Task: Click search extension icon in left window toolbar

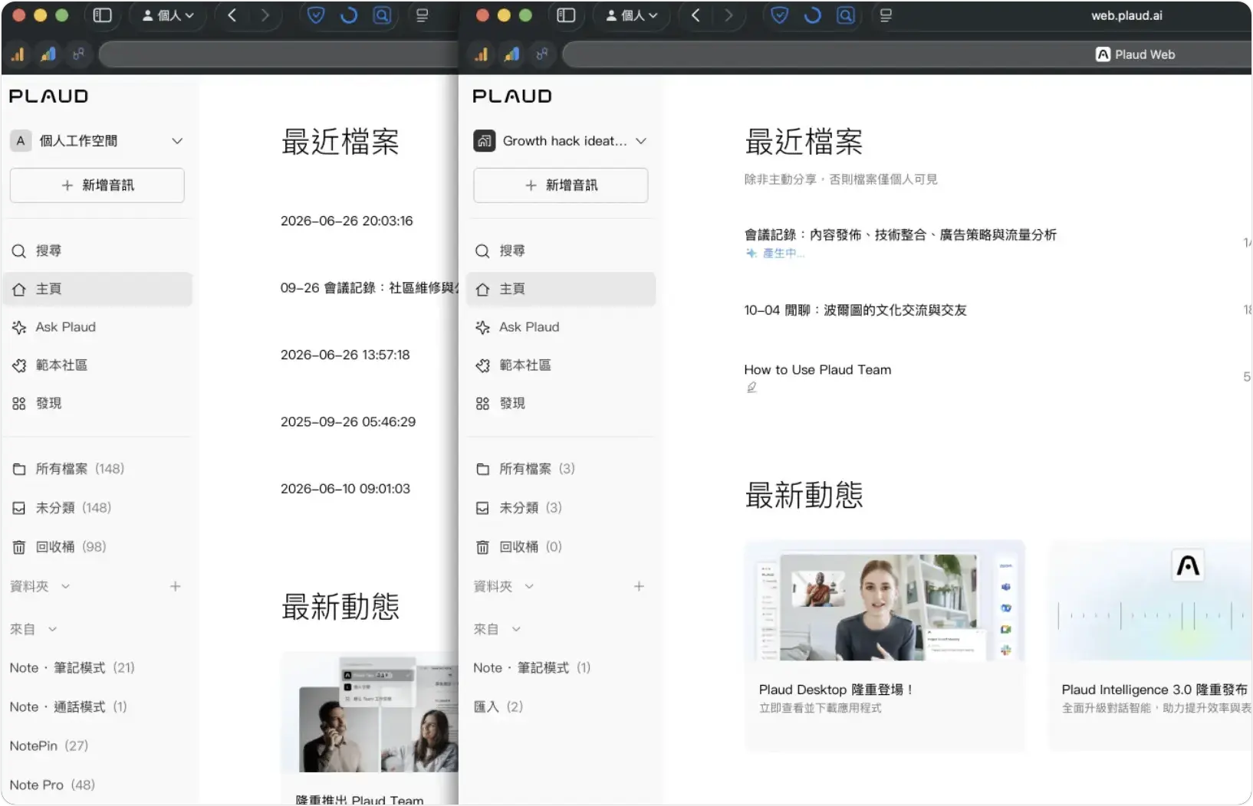Action: [x=382, y=15]
